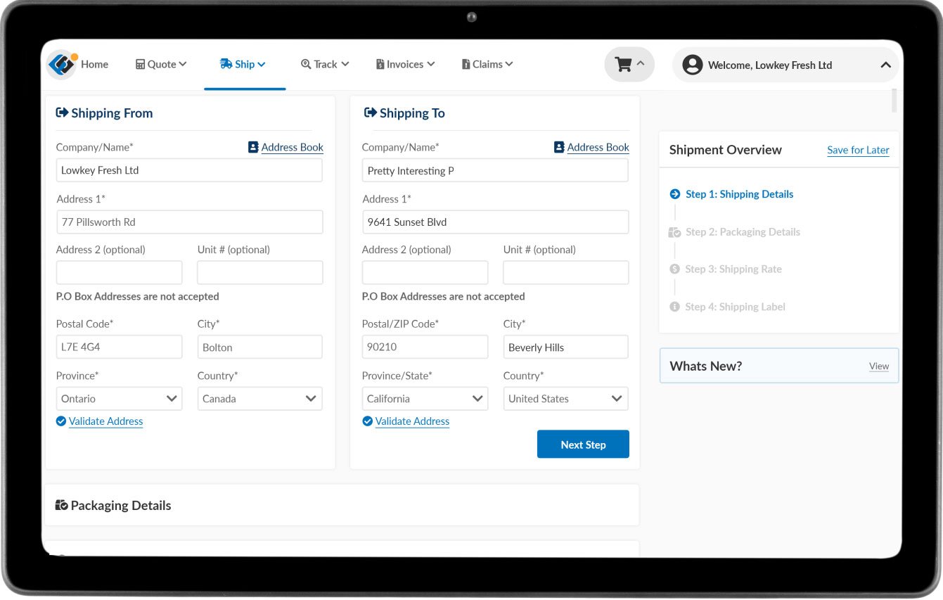Click the user avatar icon
Viewport: 943px width, 600px height.
pyautogui.click(x=693, y=65)
